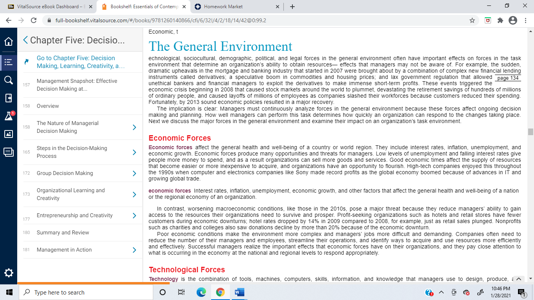The image size is (534, 300).
Task: Expand Organizational Learning and Creativity section
Action: (x=134, y=195)
